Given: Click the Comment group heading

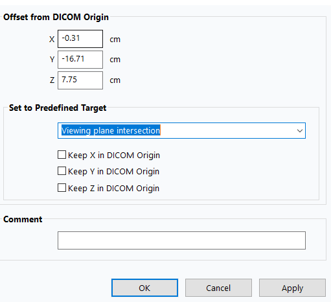Looking at the screenshot, I should 23,219.
